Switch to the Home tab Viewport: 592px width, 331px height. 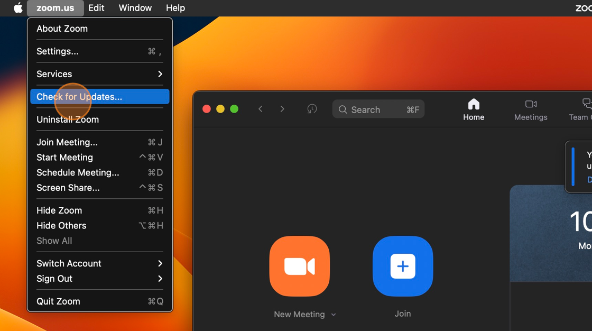[474, 110]
